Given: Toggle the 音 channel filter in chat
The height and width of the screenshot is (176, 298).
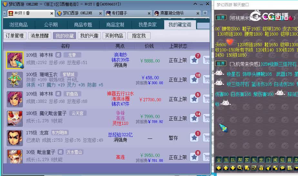Looking at the screenshot, I should (x=289, y=160).
